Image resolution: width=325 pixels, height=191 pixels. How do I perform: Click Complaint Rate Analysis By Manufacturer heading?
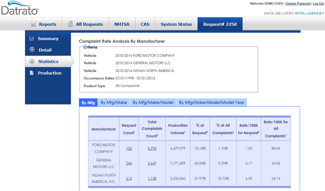tap(122, 41)
